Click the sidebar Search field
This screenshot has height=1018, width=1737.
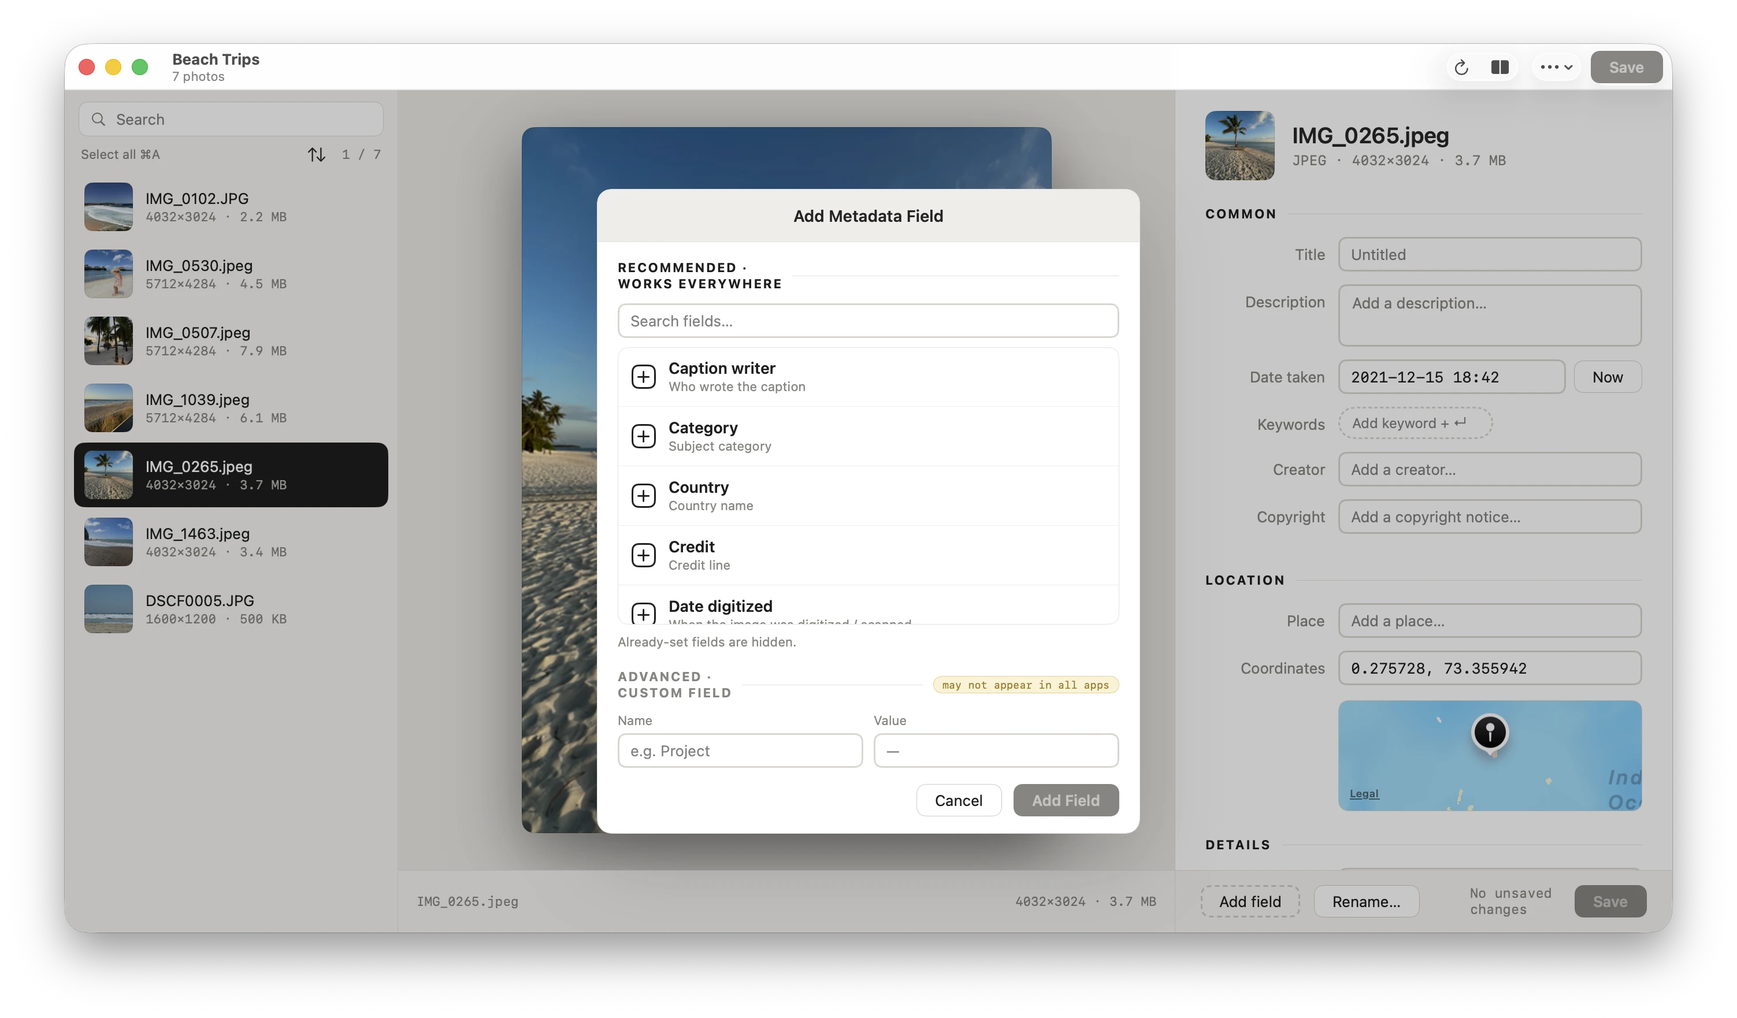point(231,119)
